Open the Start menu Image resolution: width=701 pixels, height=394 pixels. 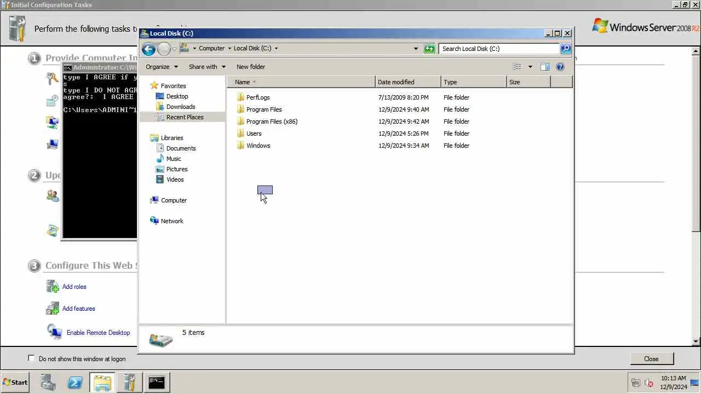[15, 383]
